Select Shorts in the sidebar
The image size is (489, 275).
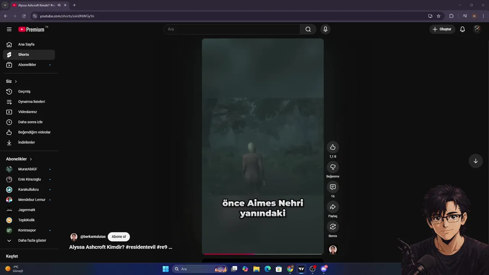(29, 55)
